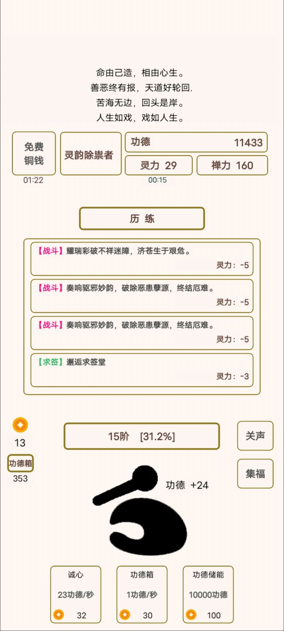Tap the 功德 11433 merit counter

[x=196, y=142]
